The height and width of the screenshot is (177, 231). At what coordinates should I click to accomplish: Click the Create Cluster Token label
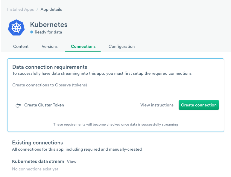click(x=44, y=105)
